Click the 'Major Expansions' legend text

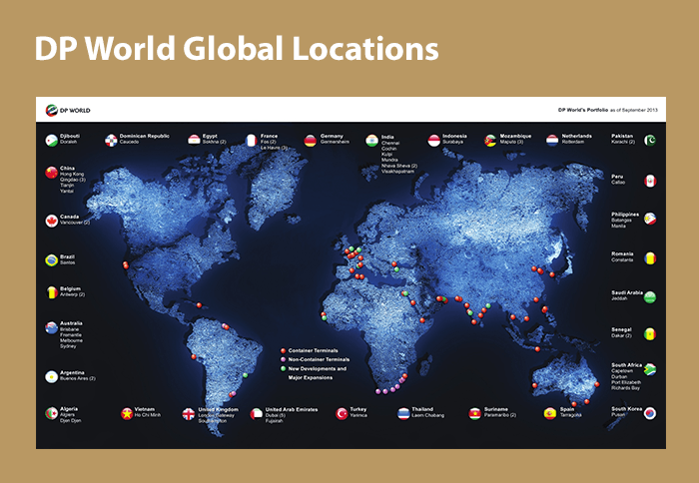tap(311, 378)
